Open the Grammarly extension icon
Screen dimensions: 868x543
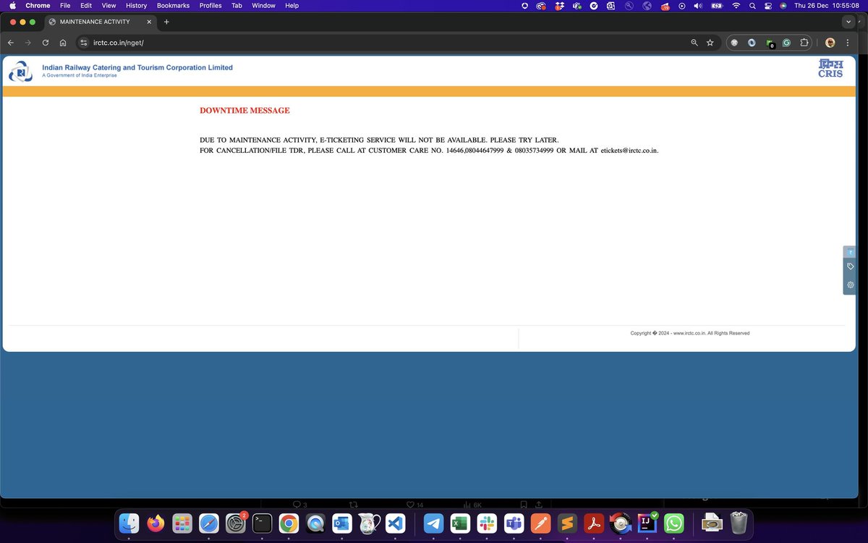(x=787, y=43)
